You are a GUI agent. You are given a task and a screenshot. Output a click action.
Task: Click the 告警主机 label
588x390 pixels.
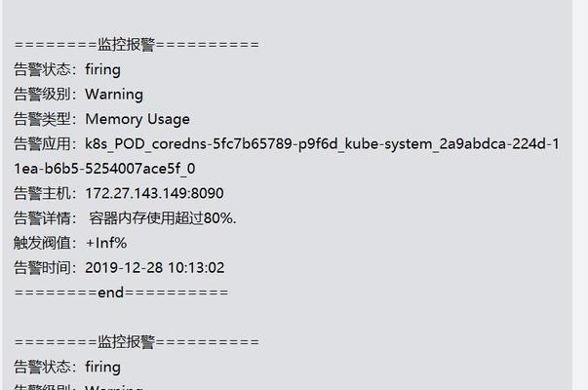click(x=42, y=193)
